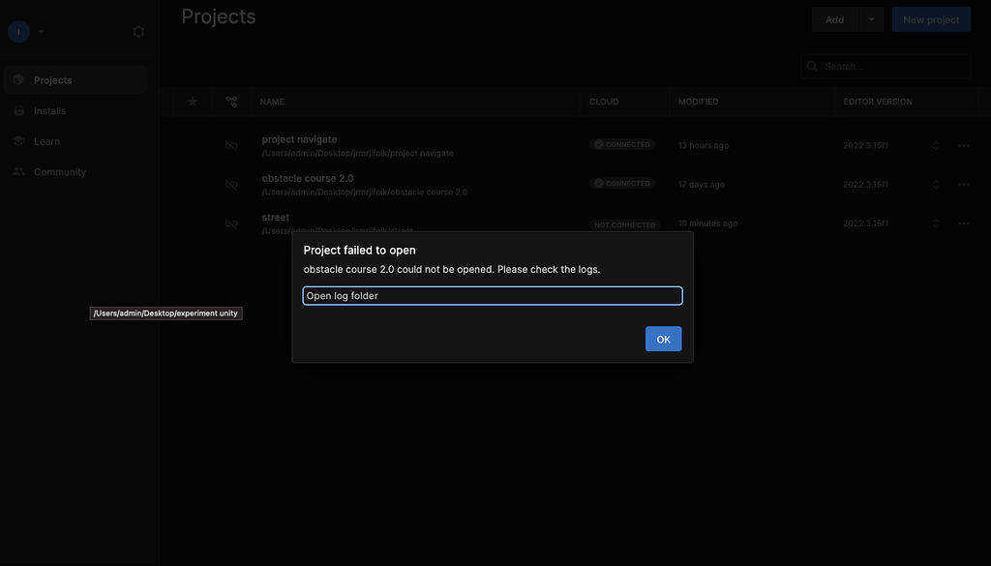Click the CONNECTED badge on project navigate
Viewport: 991px width, 566px height.
[622, 143]
